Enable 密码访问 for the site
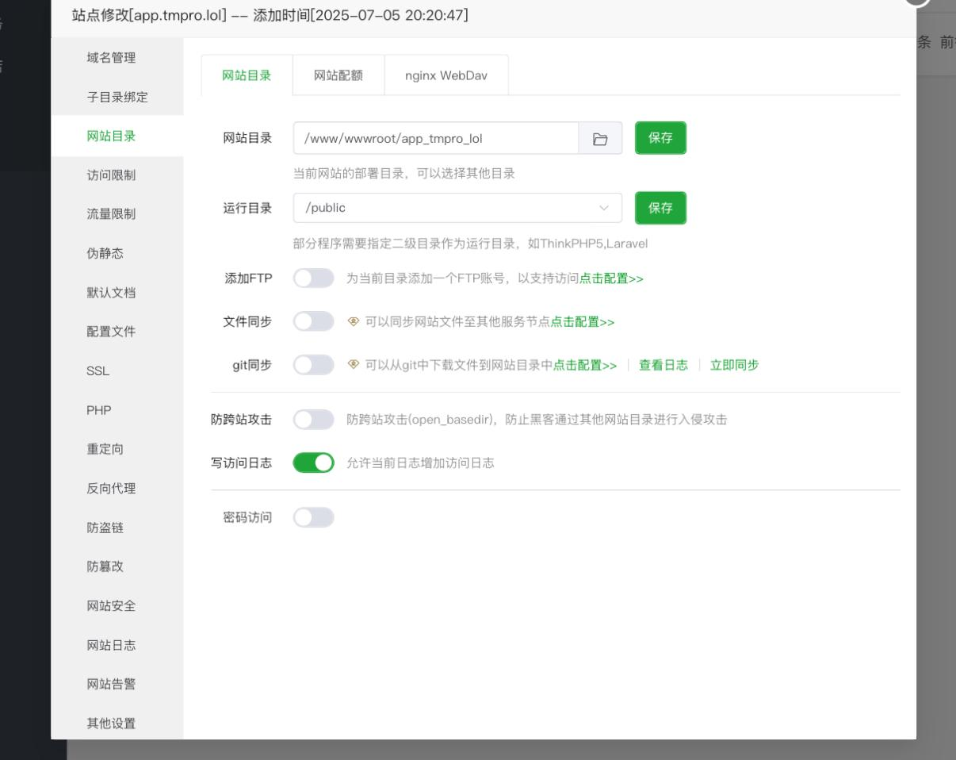The image size is (956, 760). [x=315, y=516]
